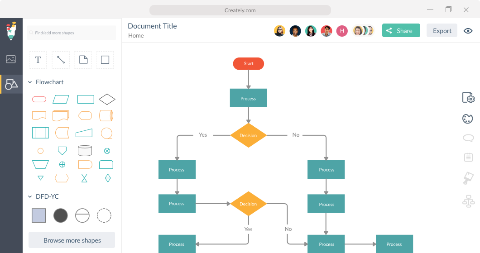Open the images panel in sidebar
Image resolution: width=480 pixels, height=253 pixels.
point(11,59)
